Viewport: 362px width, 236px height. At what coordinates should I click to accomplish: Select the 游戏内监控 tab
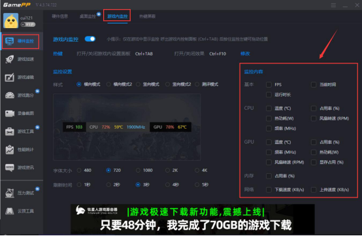pyautogui.click(x=117, y=16)
